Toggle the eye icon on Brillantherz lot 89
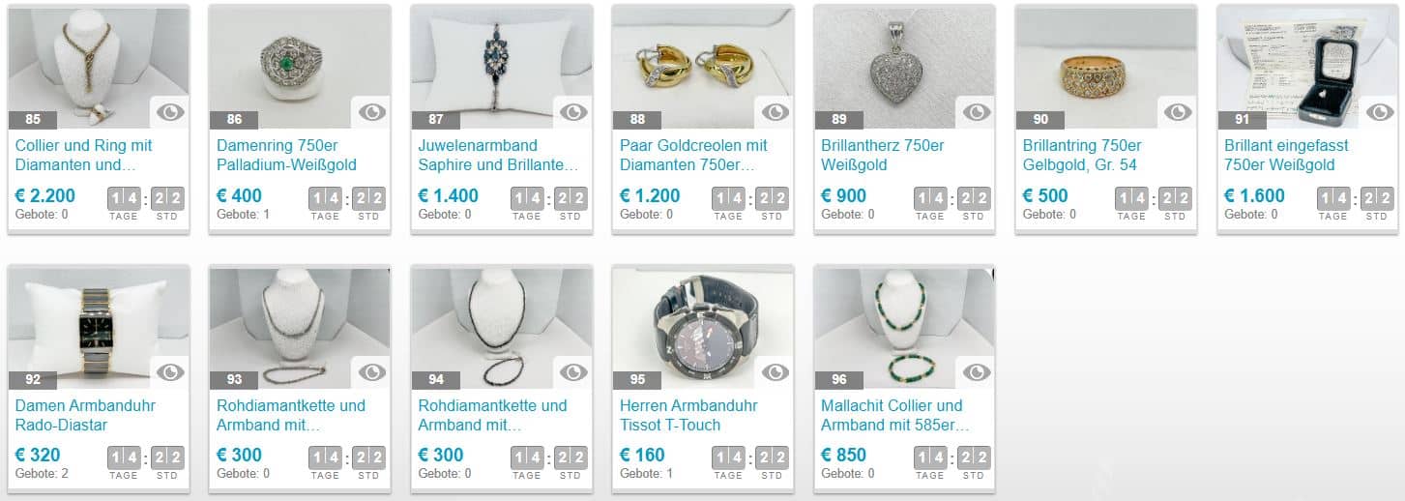The width and height of the screenshot is (1405, 501). click(977, 112)
